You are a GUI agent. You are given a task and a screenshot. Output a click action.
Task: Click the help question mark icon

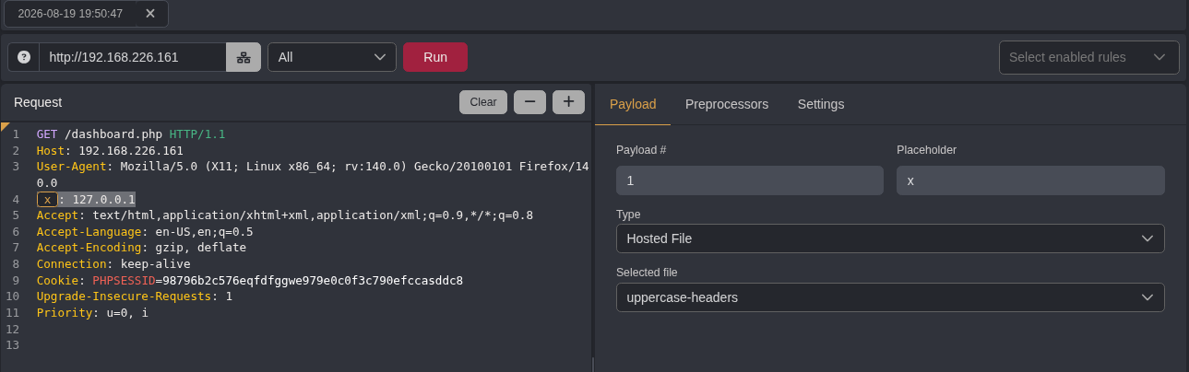click(x=24, y=57)
